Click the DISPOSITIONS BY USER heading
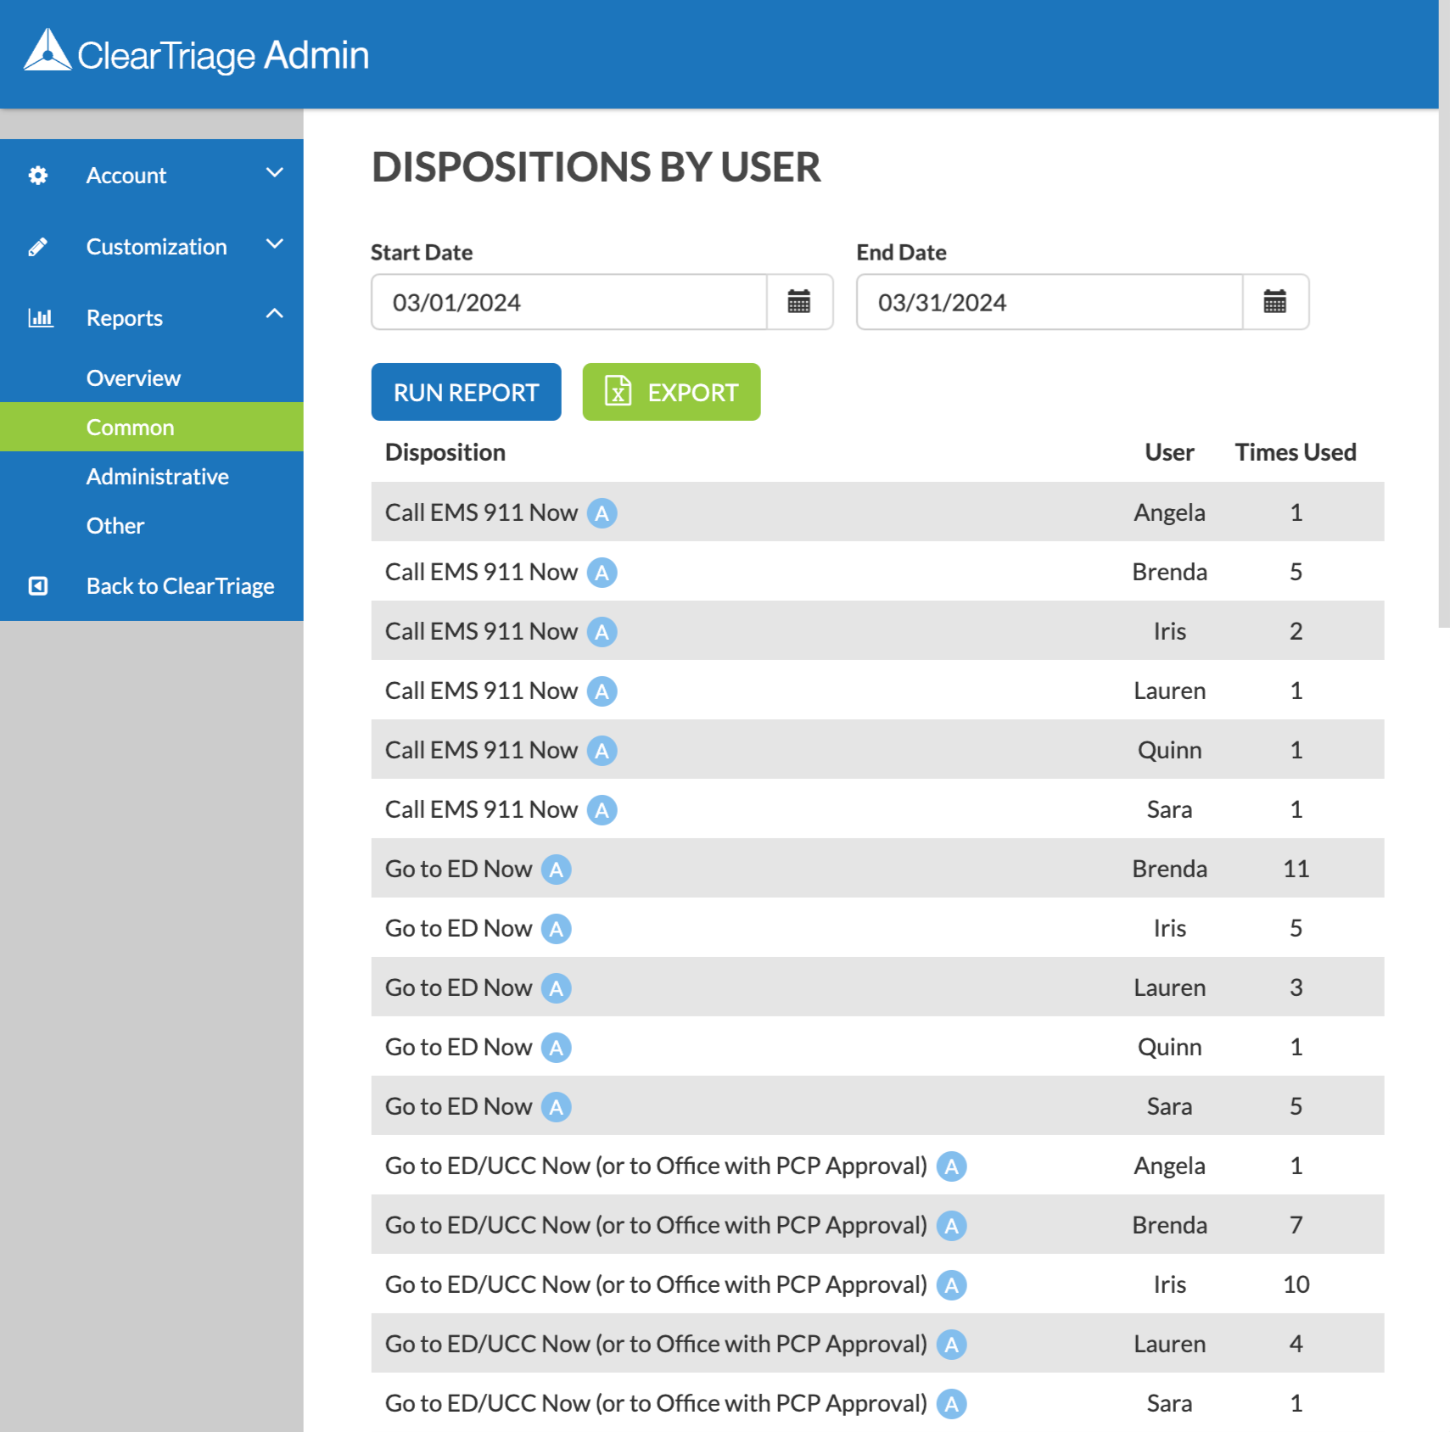Image resolution: width=1450 pixels, height=1432 pixels. click(x=596, y=167)
